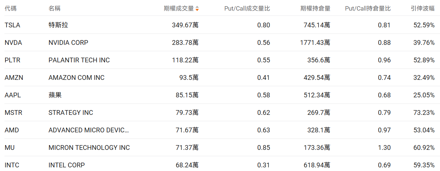Open the NVDA ticker link
This screenshot has height=171, width=440.
point(14,43)
